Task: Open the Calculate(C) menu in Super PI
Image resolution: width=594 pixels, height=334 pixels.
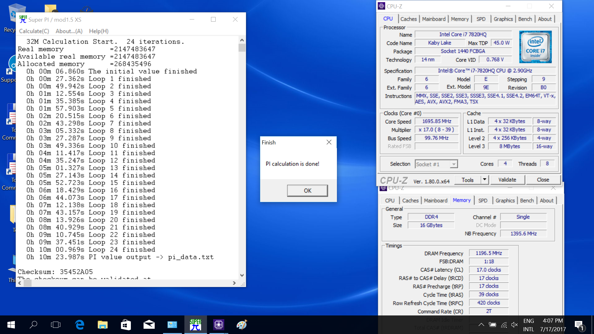Action: click(34, 31)
